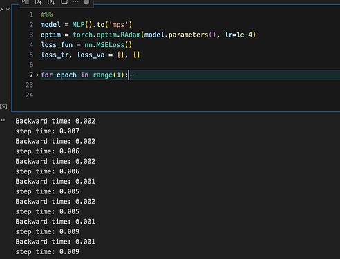Image resolution: width=340 pixels, height=259 pixels.
Task: Open the cell toolbar more actions ellipsis
Action: tap(75, 2)
